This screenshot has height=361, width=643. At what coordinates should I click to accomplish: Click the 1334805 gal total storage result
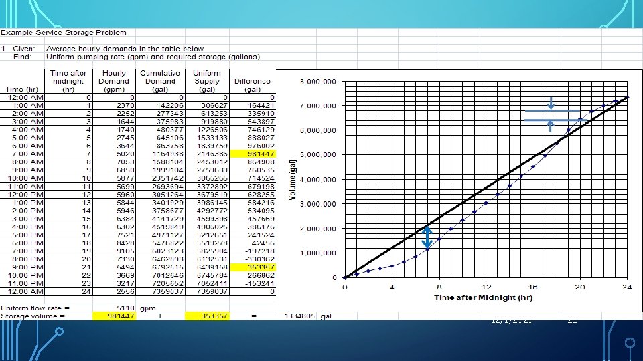point(300,316)
